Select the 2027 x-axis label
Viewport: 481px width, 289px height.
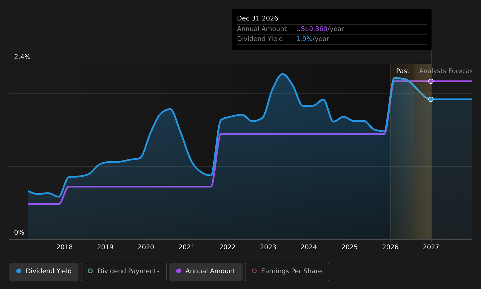(x=431, y=247)
